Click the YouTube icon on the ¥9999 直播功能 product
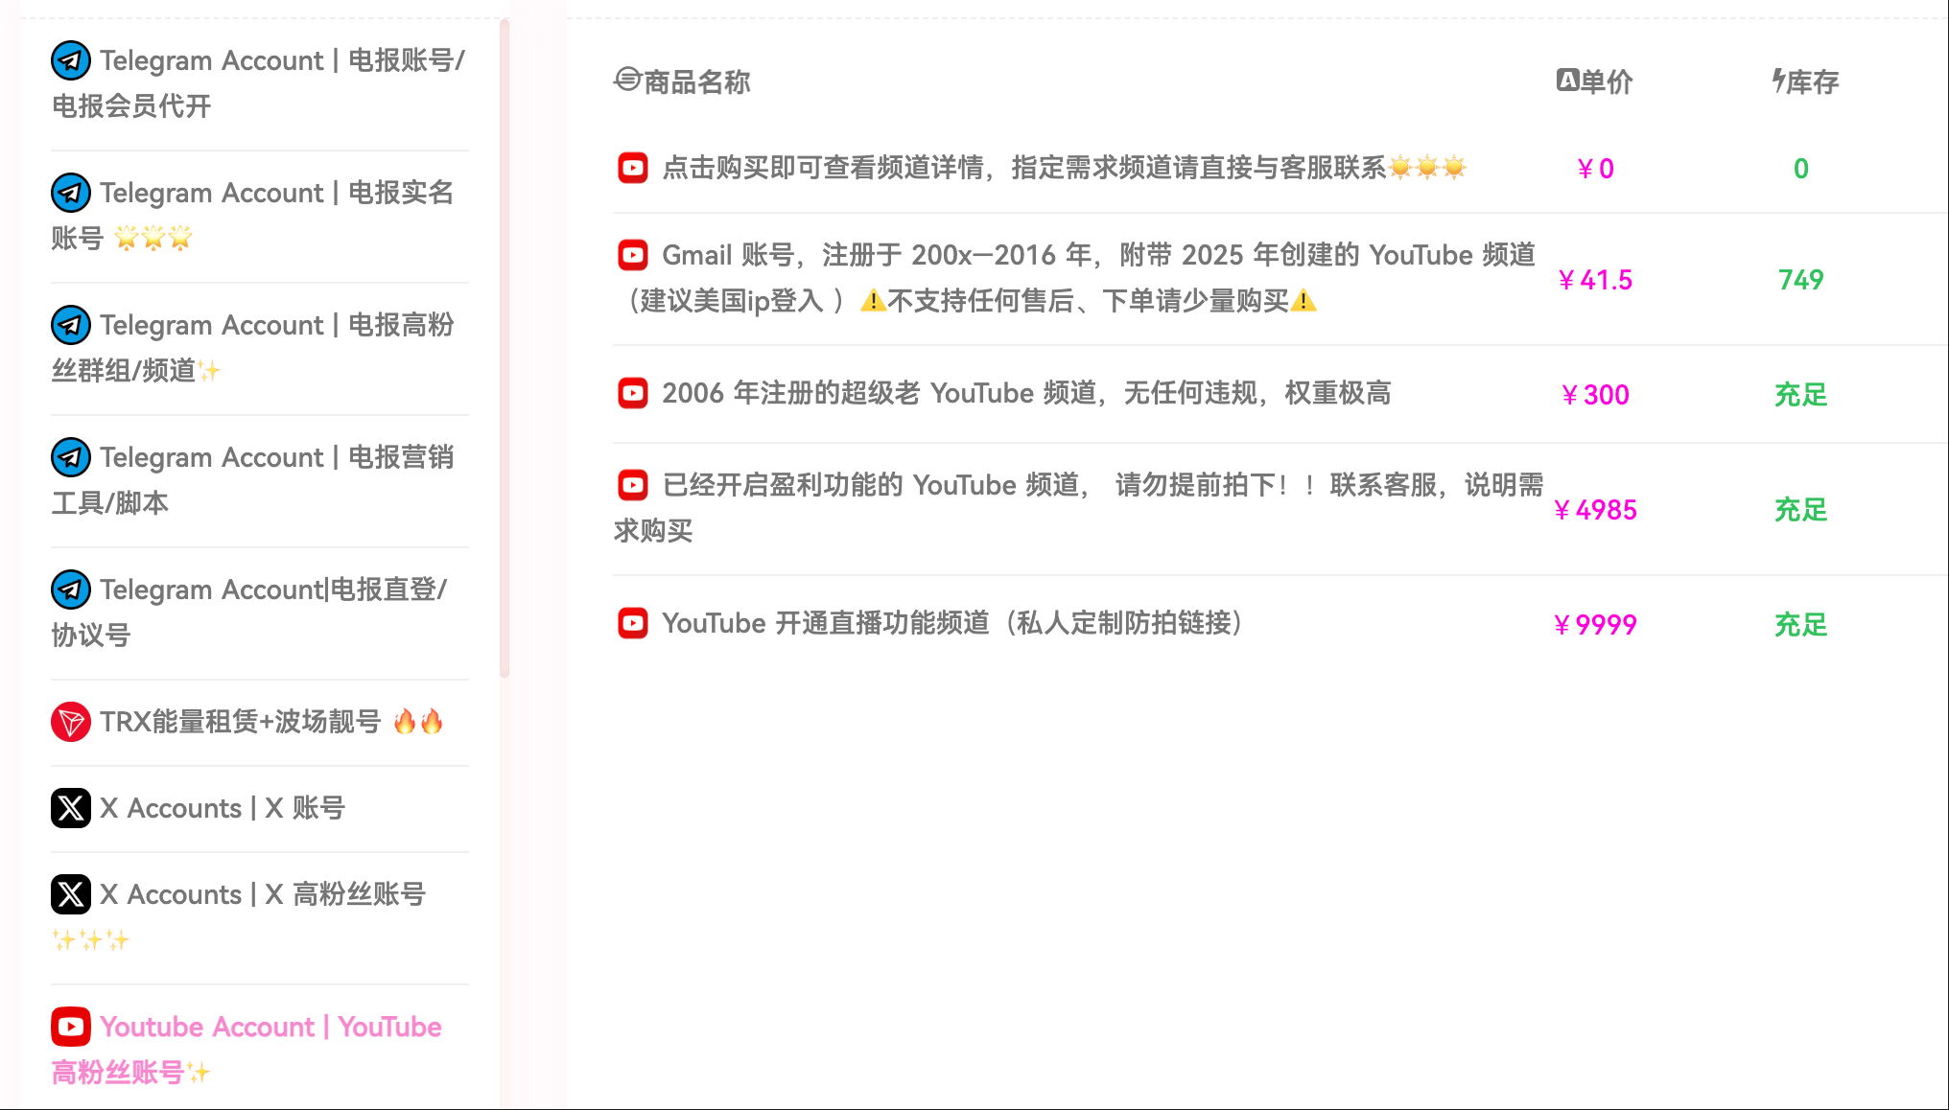 (633, 623)
